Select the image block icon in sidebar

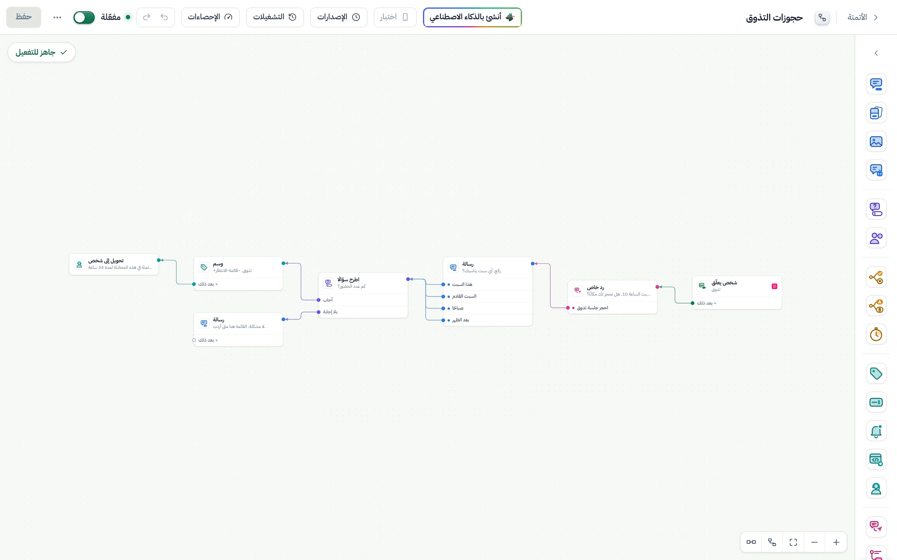(x=876, y=142)
